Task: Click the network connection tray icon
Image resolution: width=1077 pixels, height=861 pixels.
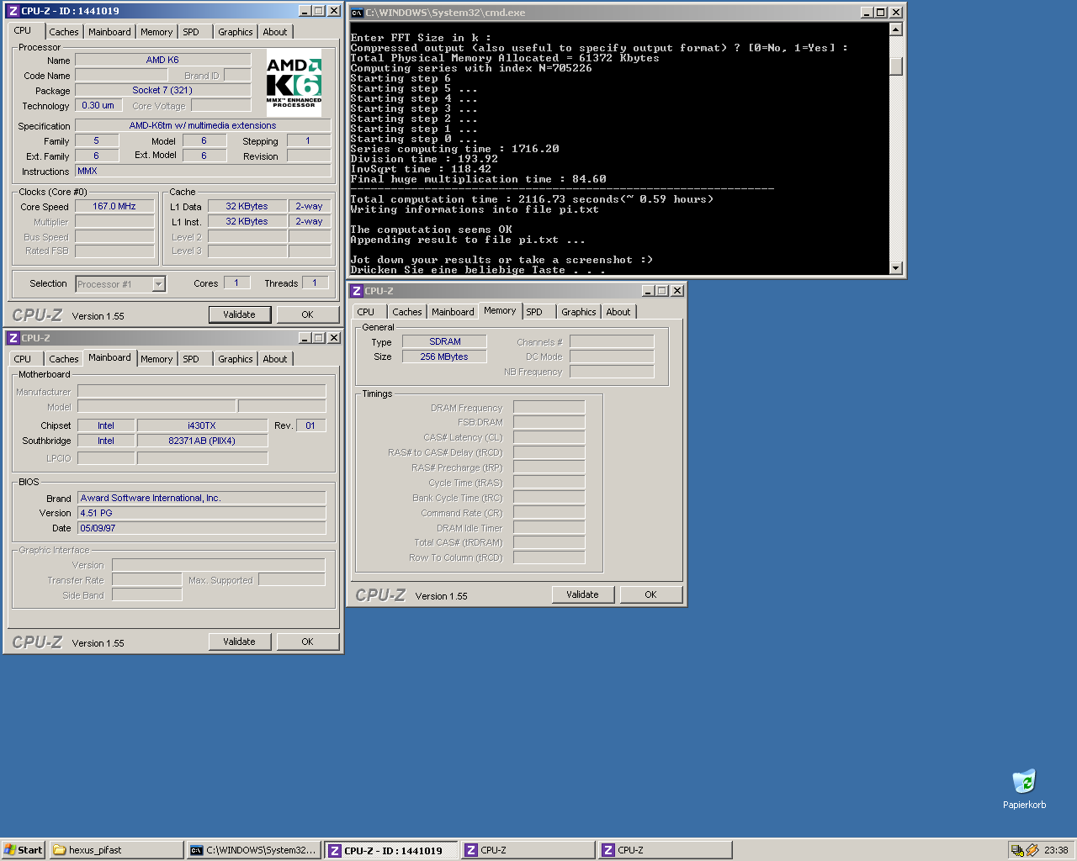Action: [1017, 850]
